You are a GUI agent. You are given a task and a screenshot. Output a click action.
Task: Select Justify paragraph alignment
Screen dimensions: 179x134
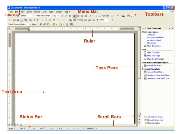tap(86, 16)
